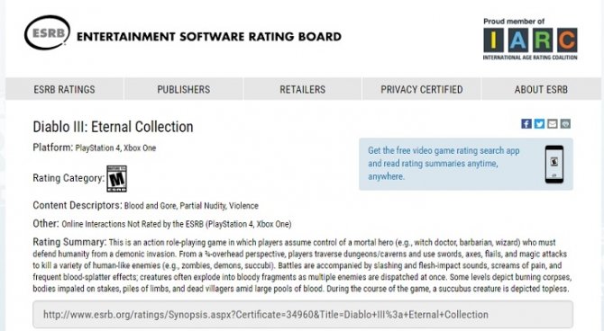Screen dimensions: 604x331
Task: Click the Diablo III: Eternal Collection heading
Action: [113, 127]
